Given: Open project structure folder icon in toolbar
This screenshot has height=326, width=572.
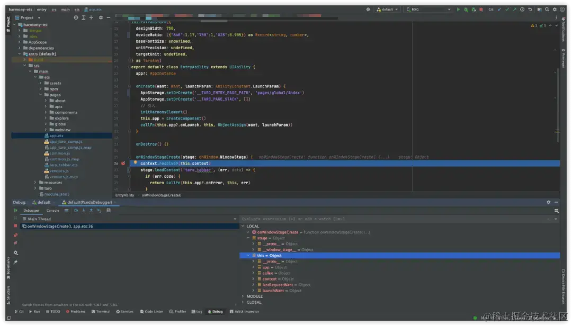Looking at the screenshot, I should point(539,10).
